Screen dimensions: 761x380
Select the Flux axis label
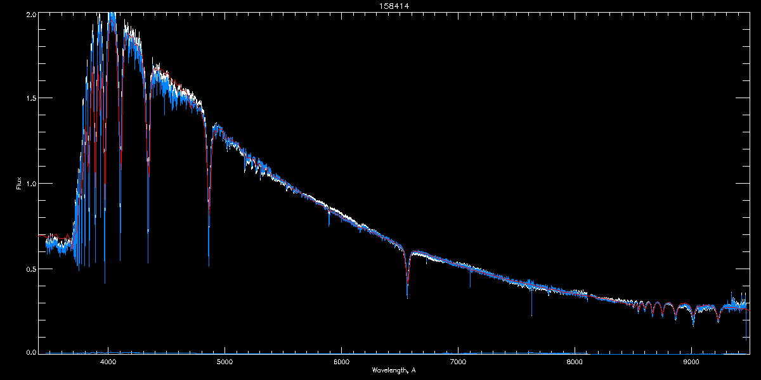(19, 183)
